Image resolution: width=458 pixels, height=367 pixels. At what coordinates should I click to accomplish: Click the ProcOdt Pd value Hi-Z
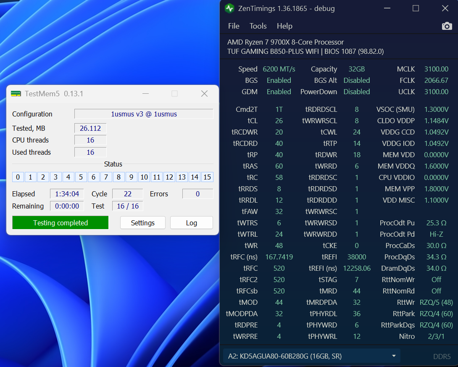pyautogui.click(x=437, y=234)
